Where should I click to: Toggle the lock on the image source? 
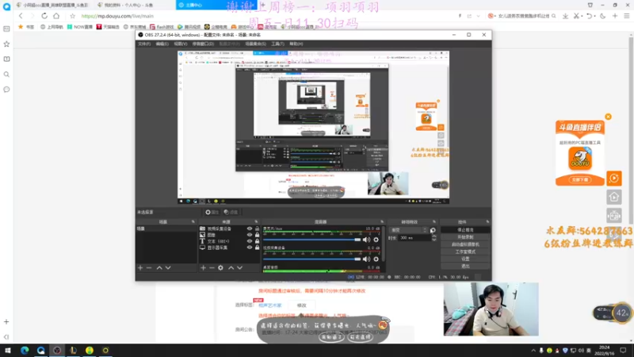coord(257,235)
